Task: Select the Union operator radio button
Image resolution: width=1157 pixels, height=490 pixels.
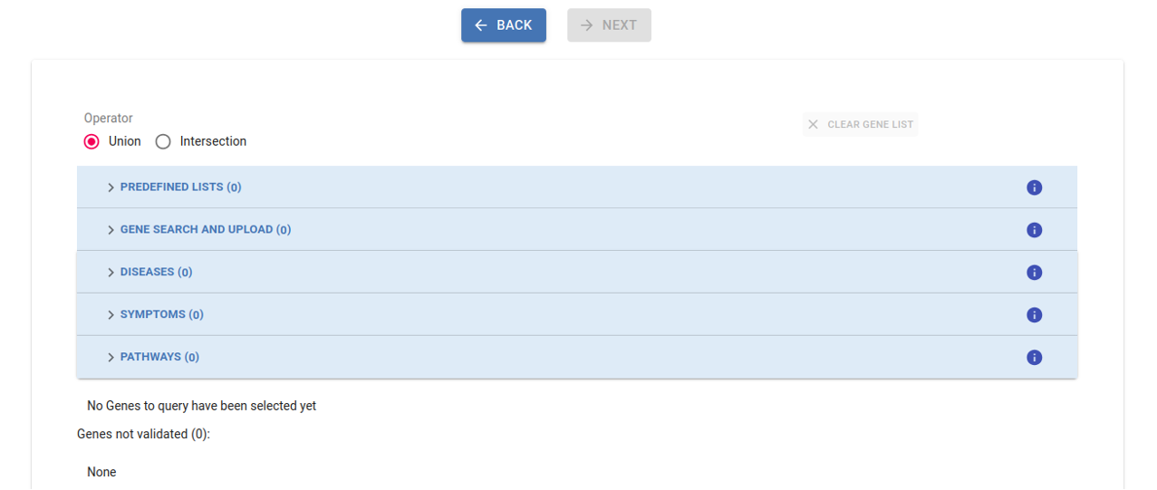Action: (x=92, y=141)
